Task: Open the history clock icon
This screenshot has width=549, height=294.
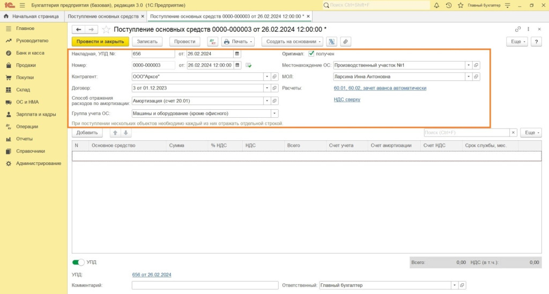Action: click(448, 5)
